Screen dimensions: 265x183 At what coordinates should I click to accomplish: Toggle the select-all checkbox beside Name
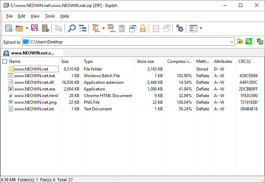(x=5, y=61)
